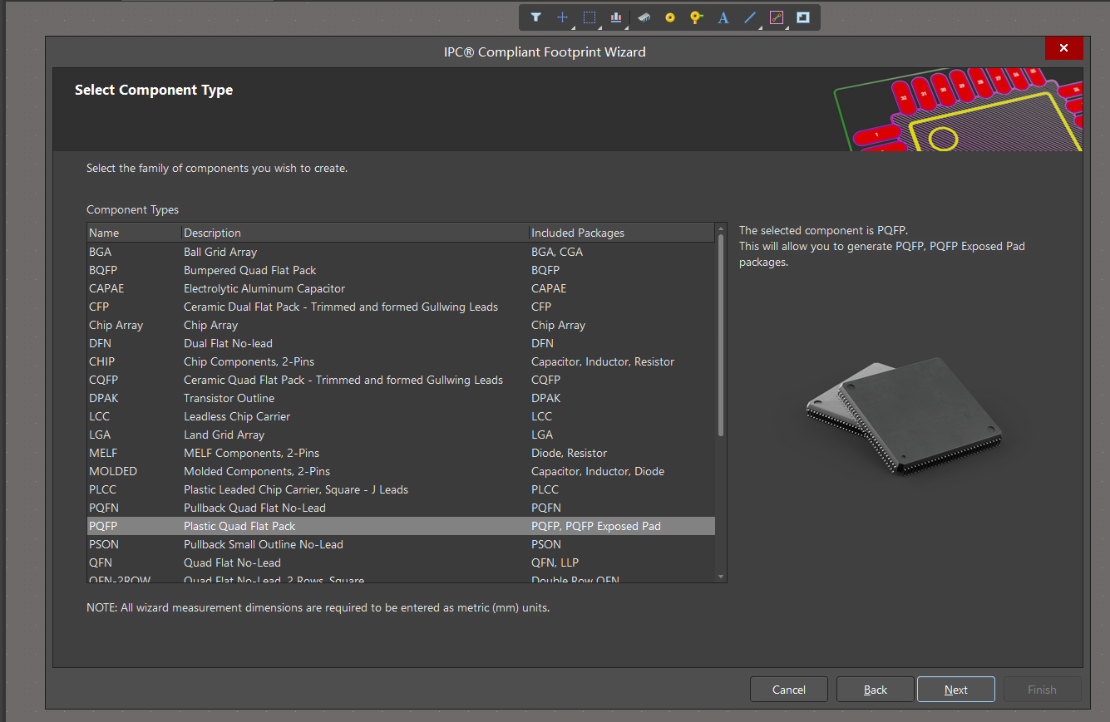Click the list scrollbar up arrow
Image resolution: width=1110 pixels, height=722 pixels.
pos(721,228)
